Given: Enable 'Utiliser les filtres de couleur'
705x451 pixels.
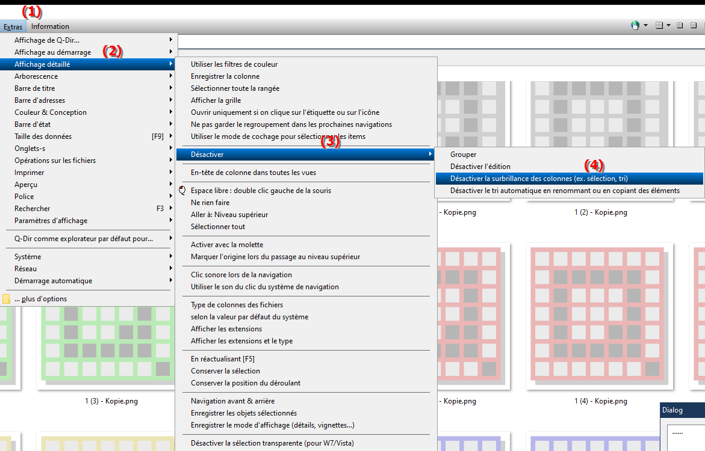Looking at the screenshot, I should point(234,64).
